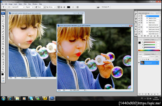Open layer blending mode Normal dropdown
This screenshot has height=106, width=162.
144,57
